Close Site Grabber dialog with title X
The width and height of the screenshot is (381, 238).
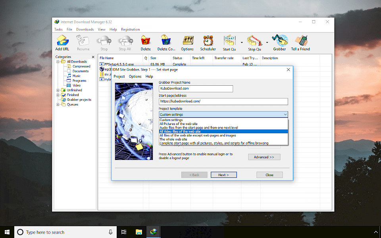(x=288, y=70)
